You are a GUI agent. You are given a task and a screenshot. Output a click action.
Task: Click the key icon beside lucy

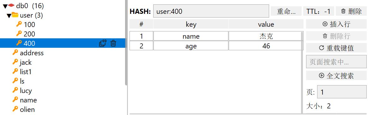[15, 90]
